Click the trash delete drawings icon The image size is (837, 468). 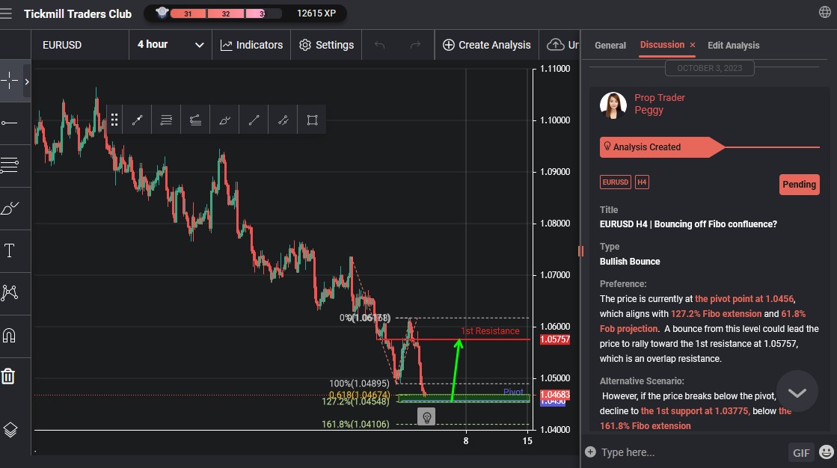pyautogui.click(x=8, y=376)
